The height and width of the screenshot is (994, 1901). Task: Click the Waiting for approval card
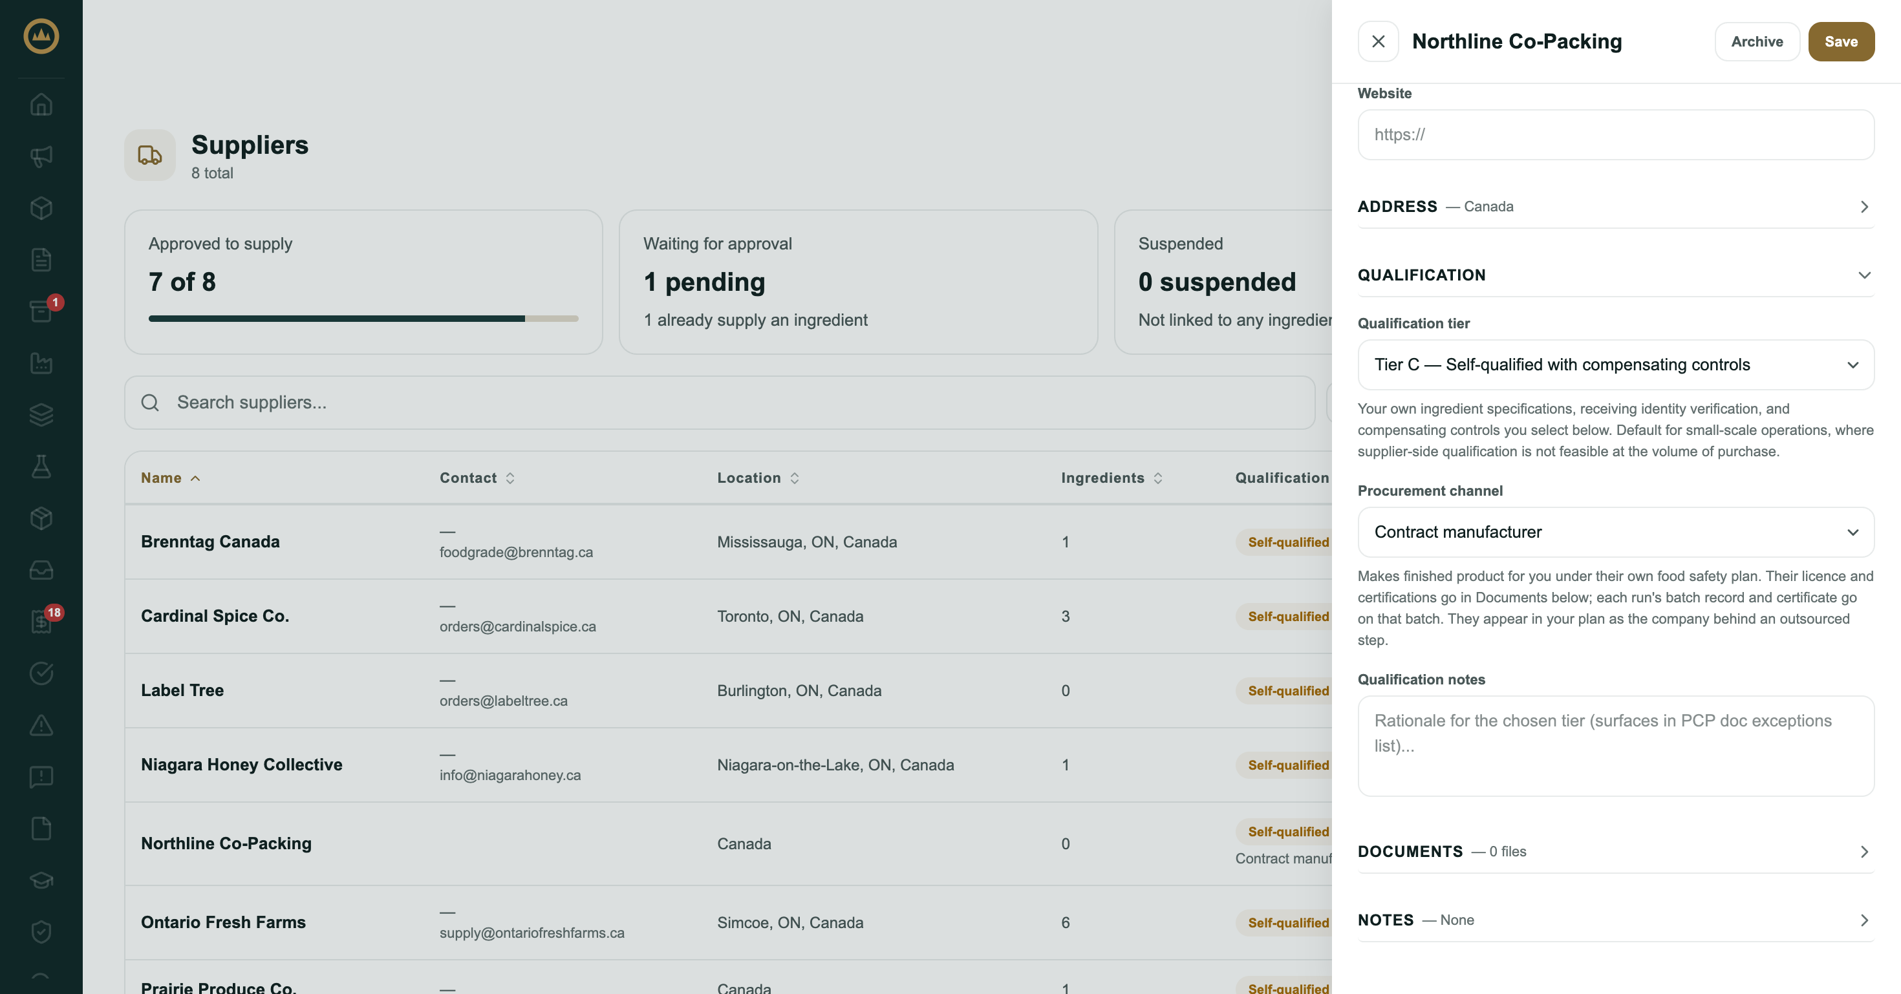tap(858, 282)
